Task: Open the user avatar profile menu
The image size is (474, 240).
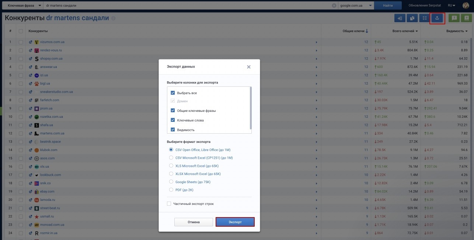Action: click(466, 6)
